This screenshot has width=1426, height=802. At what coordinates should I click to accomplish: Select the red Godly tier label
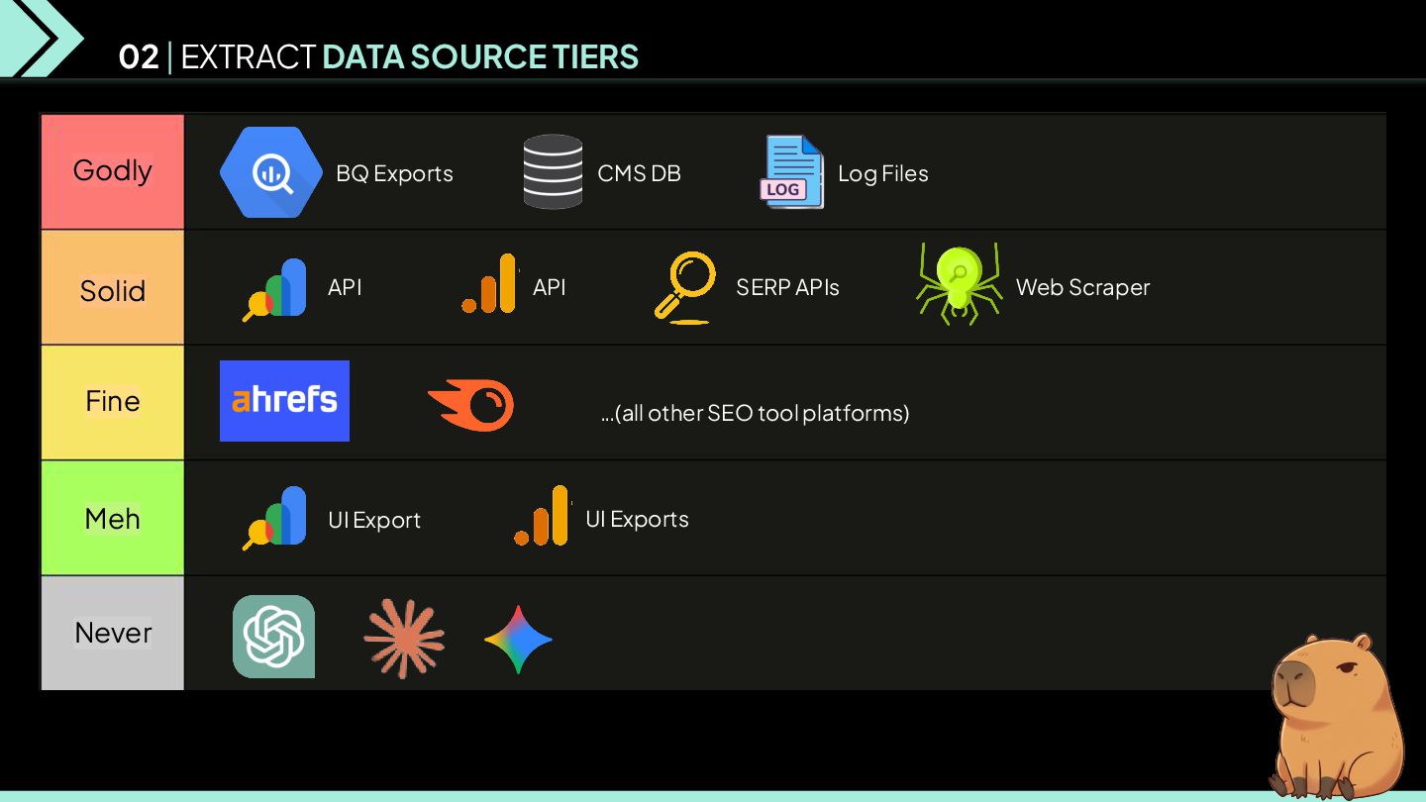(x=113, y=171)
